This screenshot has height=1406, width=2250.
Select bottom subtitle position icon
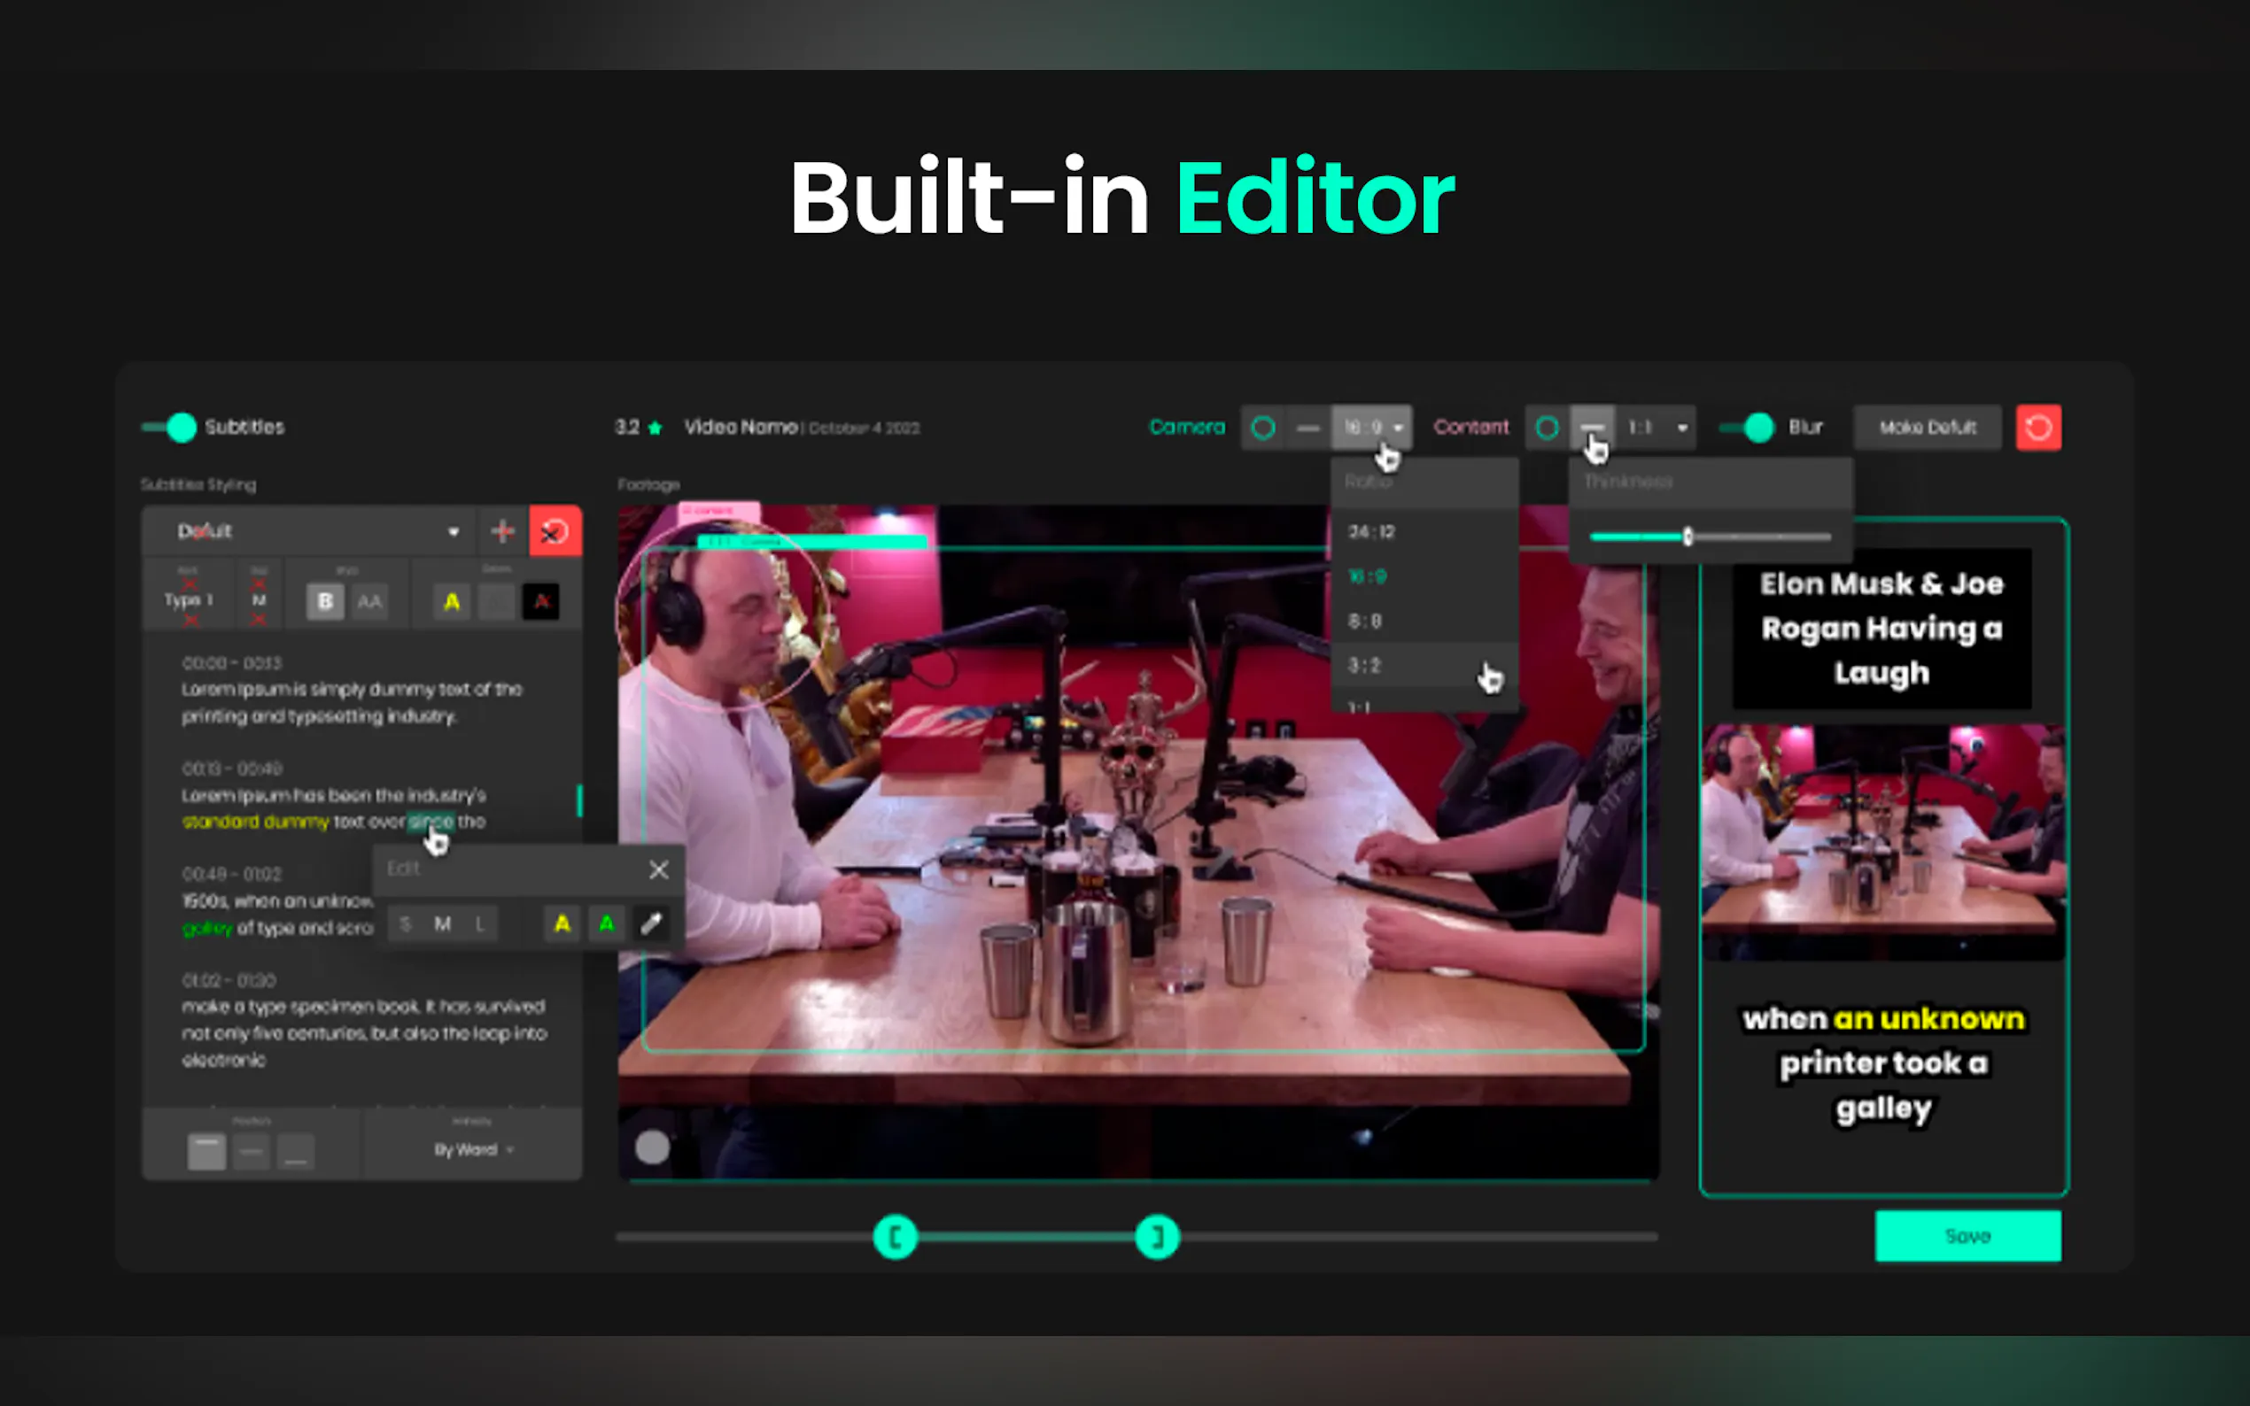click(x=296, y=1153)
